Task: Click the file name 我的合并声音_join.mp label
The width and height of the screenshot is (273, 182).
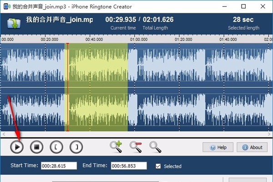Action: 60,20
